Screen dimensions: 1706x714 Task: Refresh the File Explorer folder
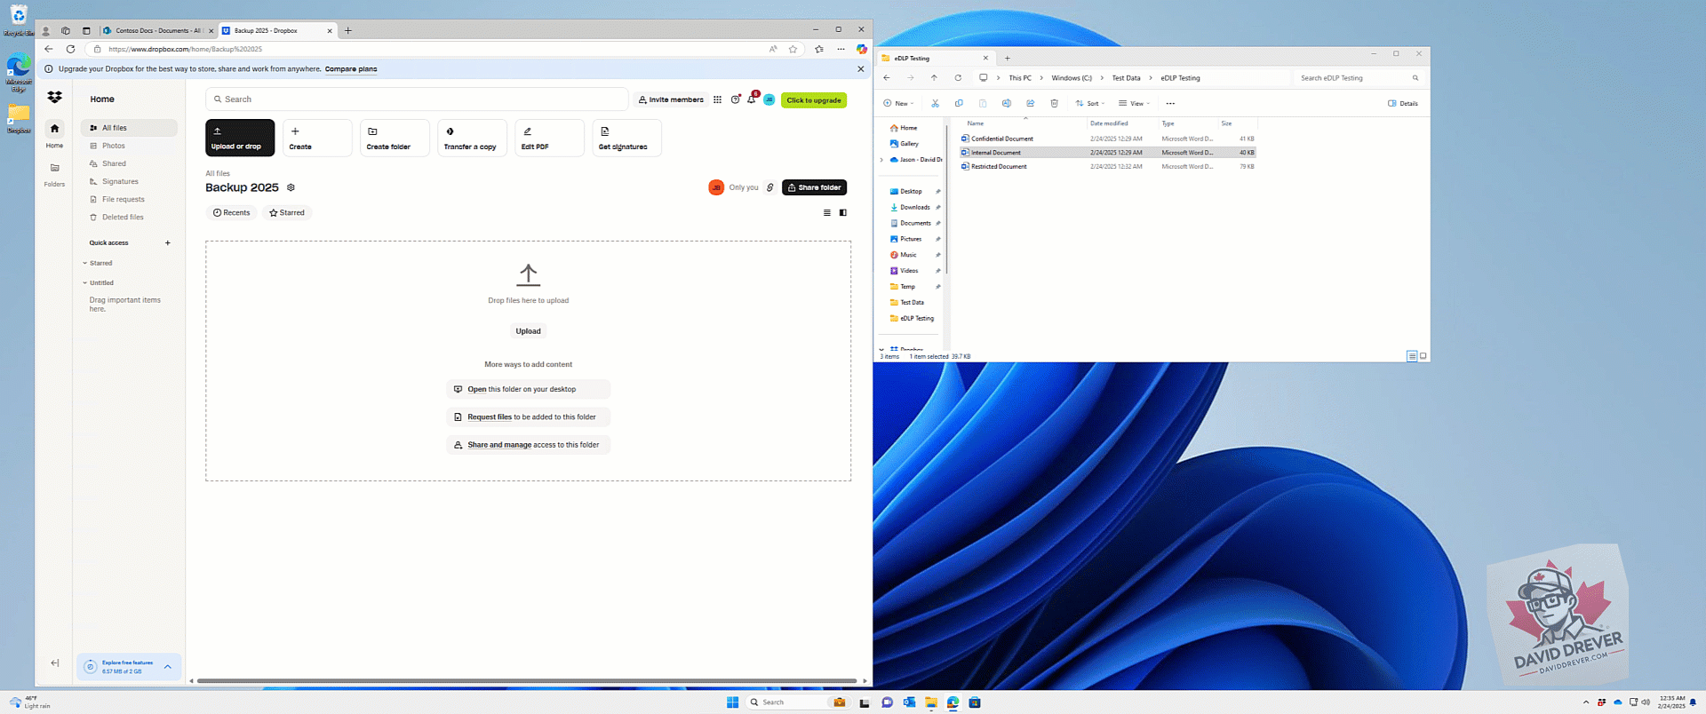pos(958,77)
